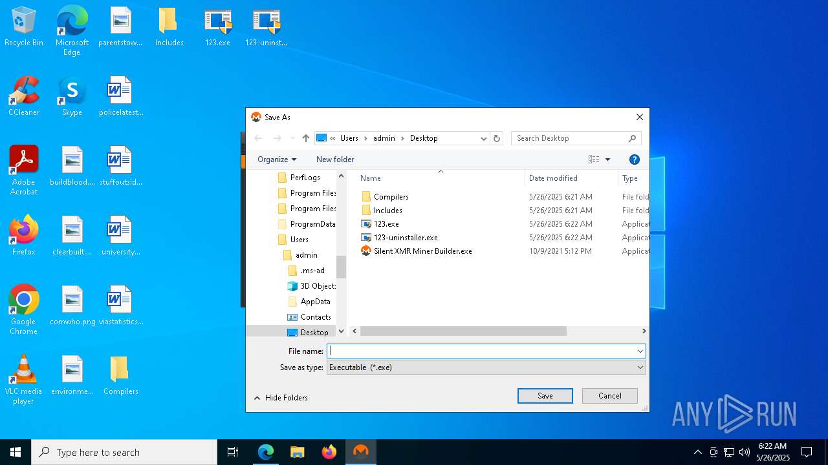Image resolution: width=828 pixels, height=465 pixels.
Task: Cancel the Save As dialog
Action: pyautogui.click(x=610, y=396)
